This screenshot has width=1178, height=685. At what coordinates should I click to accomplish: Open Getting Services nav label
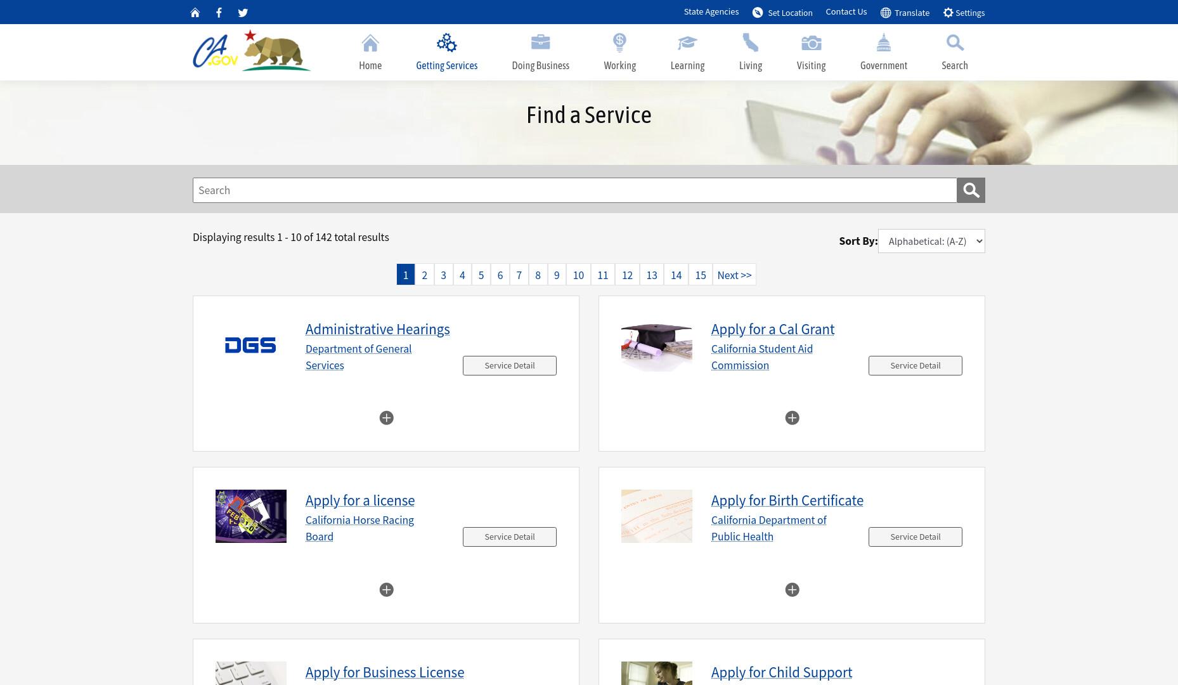point(447,65)
